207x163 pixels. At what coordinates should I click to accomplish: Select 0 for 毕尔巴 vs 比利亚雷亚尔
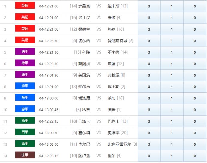pos(195,144)
